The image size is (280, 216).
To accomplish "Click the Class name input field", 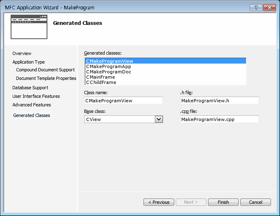I will (x=123, y=101).
